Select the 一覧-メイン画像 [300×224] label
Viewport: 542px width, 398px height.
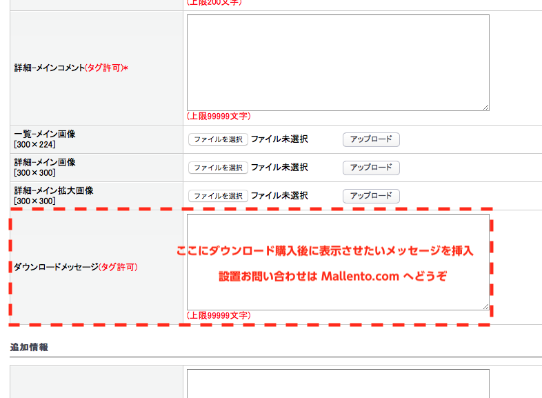pos(45,139)
